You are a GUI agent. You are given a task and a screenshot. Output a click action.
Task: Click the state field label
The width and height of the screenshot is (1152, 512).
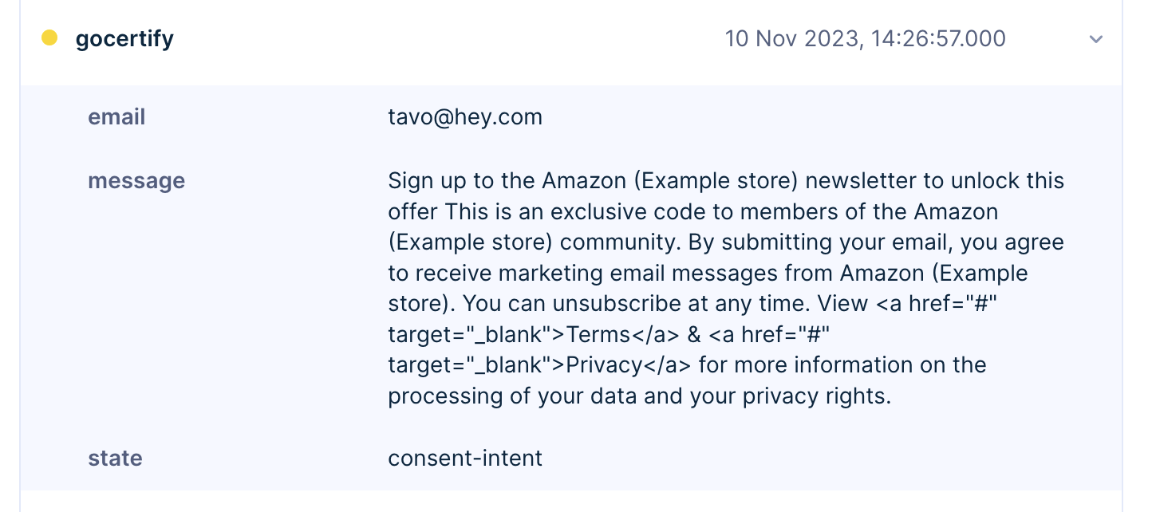[115, 459]
